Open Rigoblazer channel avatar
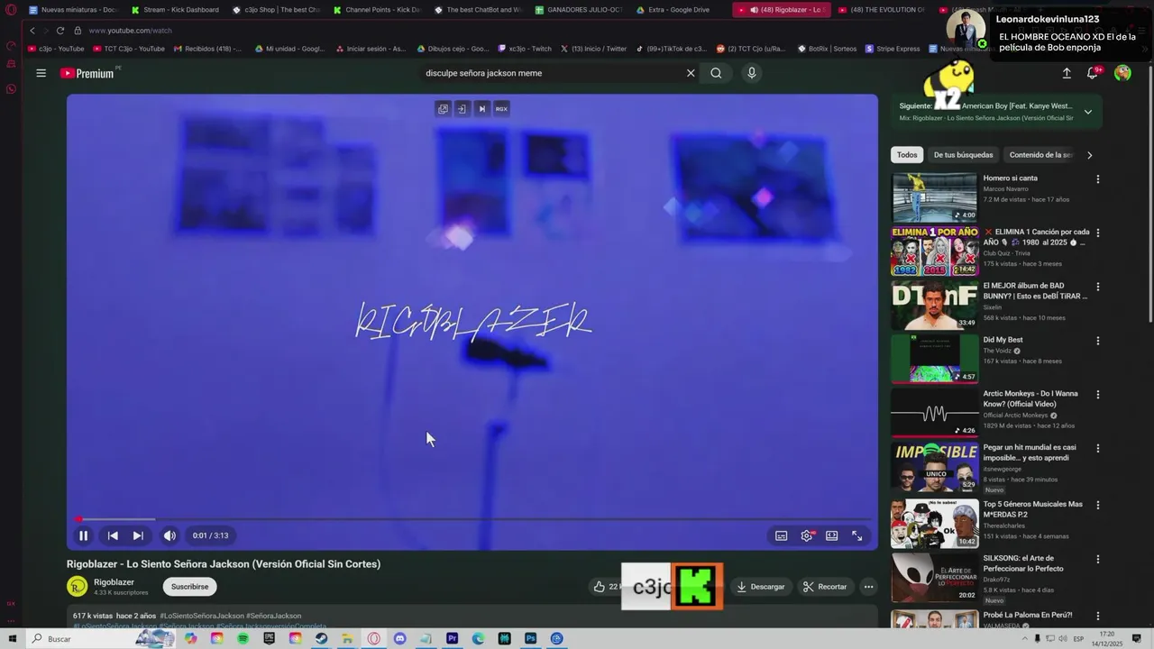This screenshot has height=649, width=1154. coord(78,587)
